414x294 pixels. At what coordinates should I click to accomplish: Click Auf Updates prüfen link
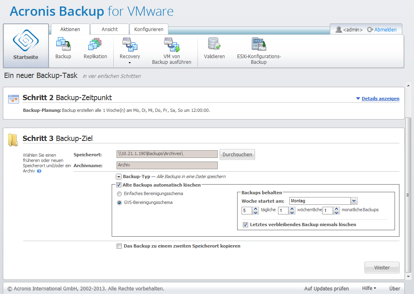pos(326,288)
